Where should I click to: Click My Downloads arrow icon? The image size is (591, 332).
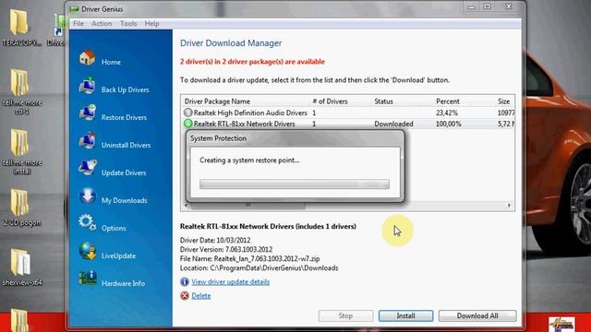pos(87,196)
